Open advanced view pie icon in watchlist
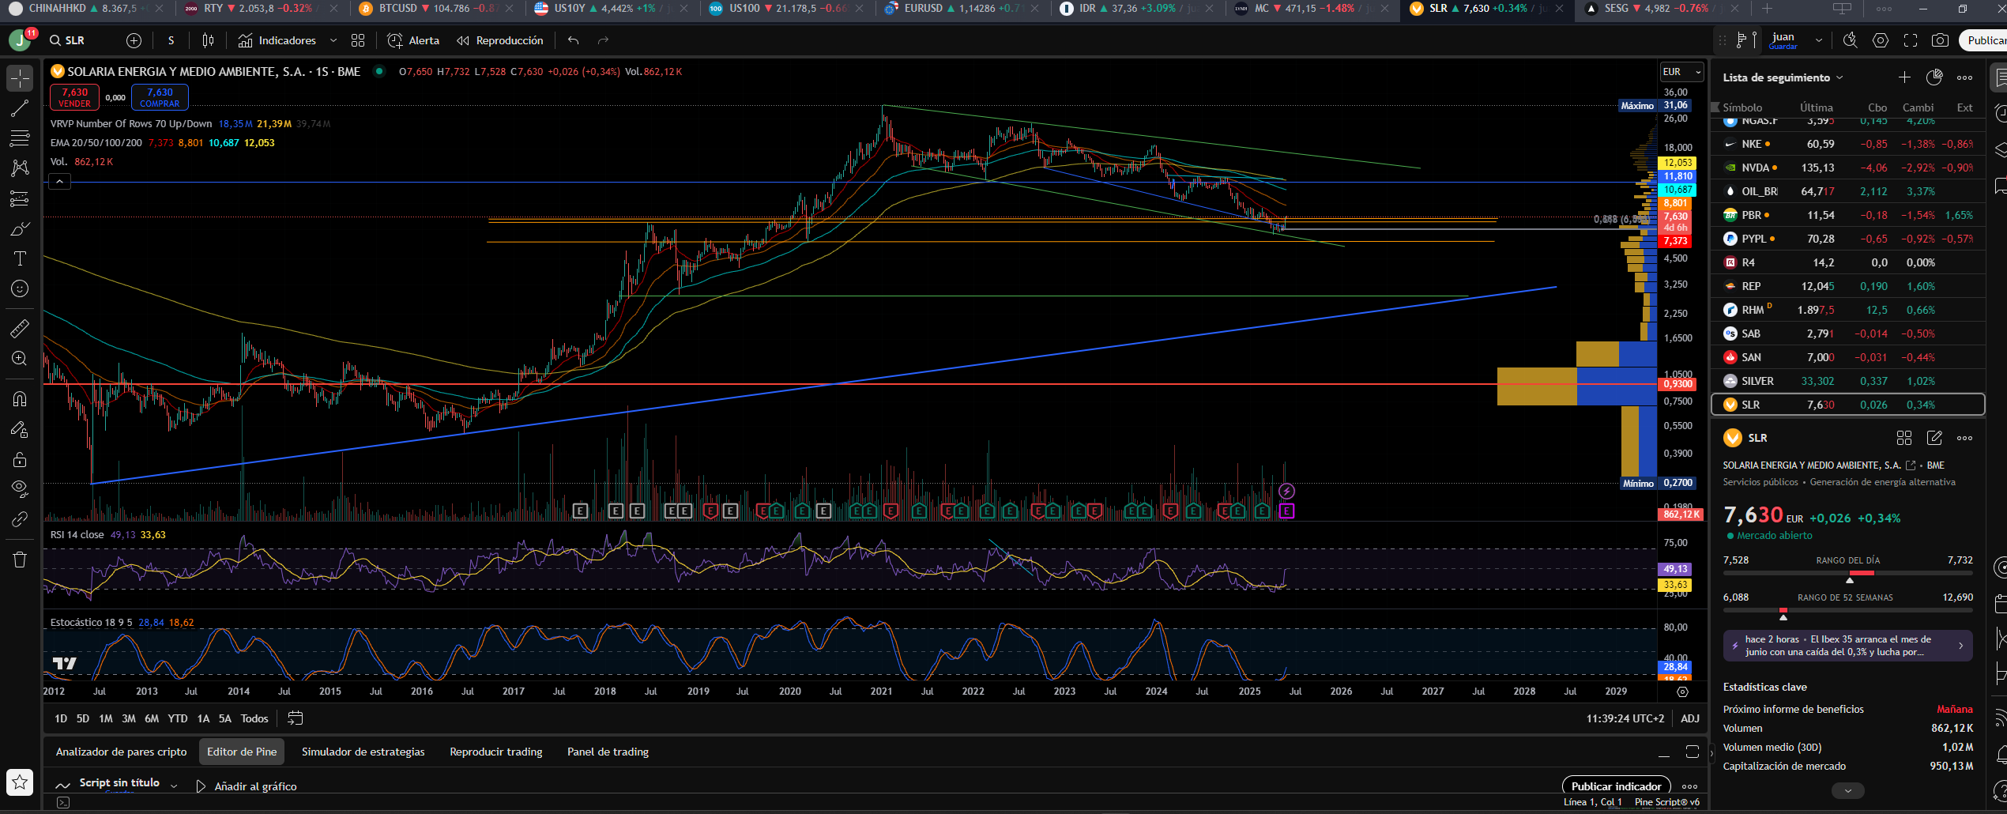Image resolution: width=2007 pixels, height=814 pixels. (1934, 77)
